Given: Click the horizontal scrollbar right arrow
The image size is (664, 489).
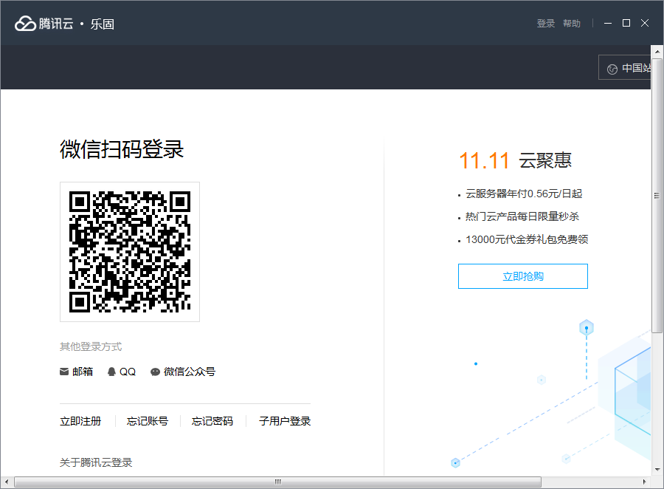Looking at the screenshot, I should coord(645,482).
